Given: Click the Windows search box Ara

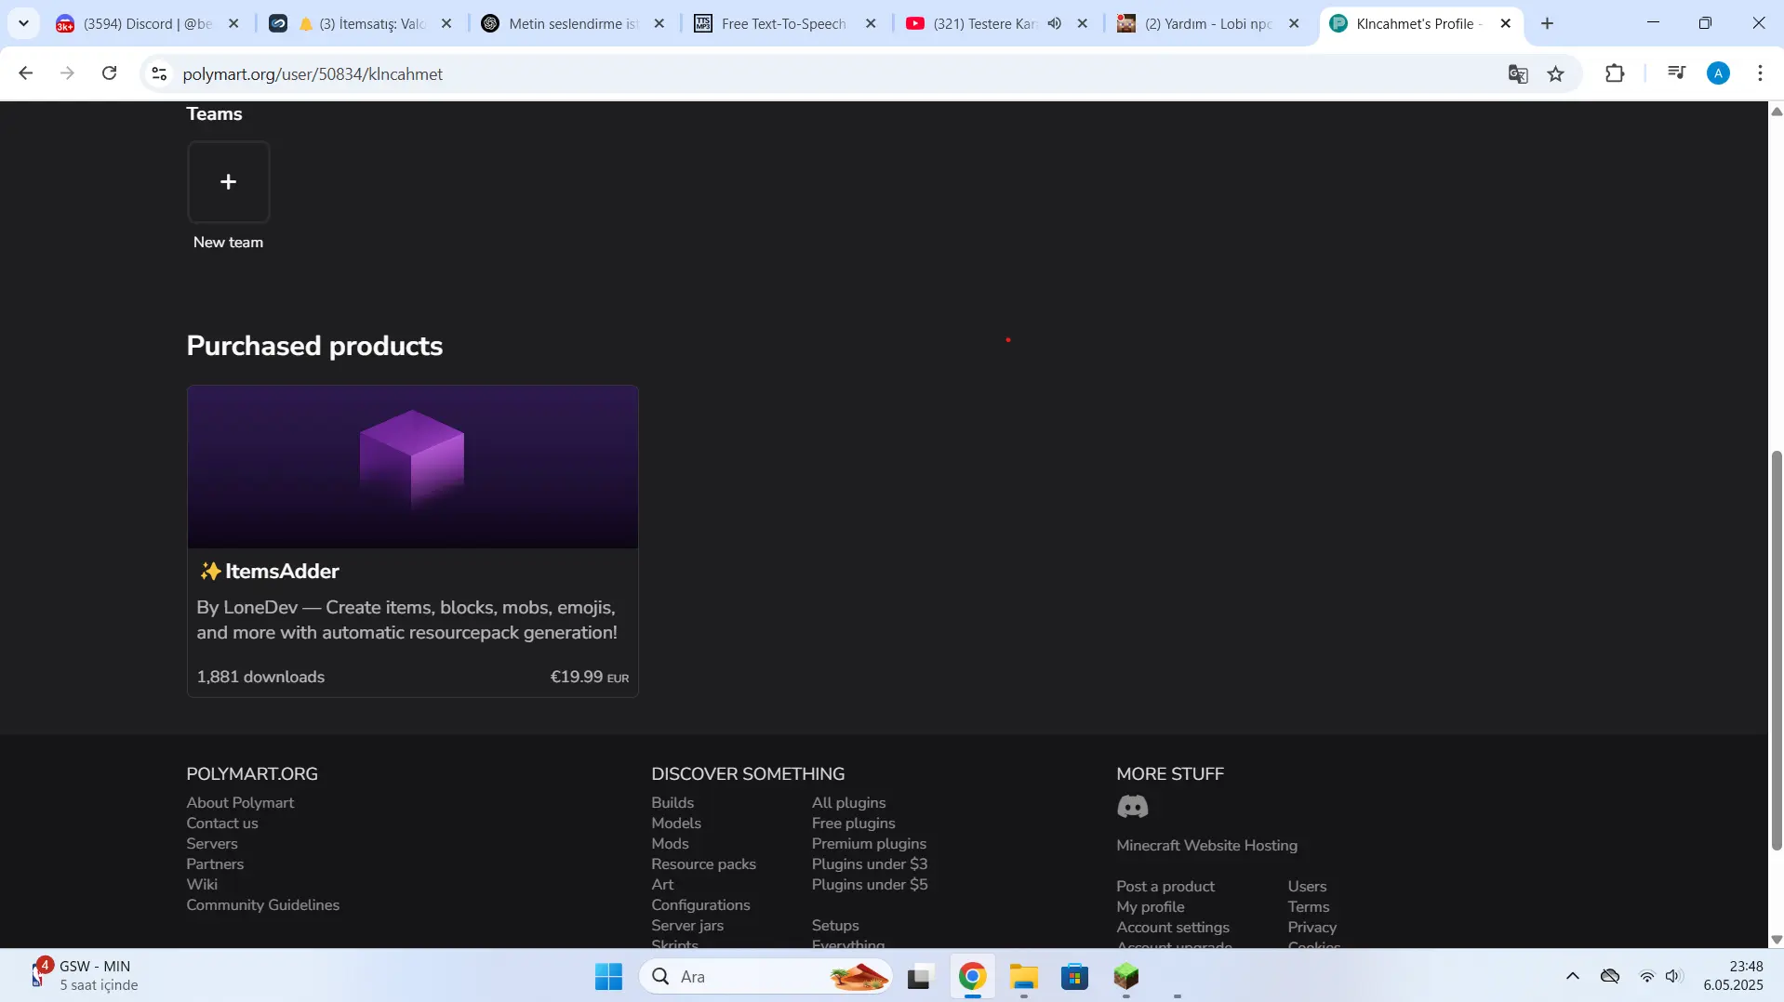Looking at the screenshot, I should (766, 977).
